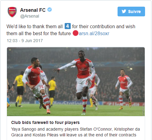
Task: Open the tweet timestamp 12:03 - 9 Jun 2017
Action: tap(25, 41)
